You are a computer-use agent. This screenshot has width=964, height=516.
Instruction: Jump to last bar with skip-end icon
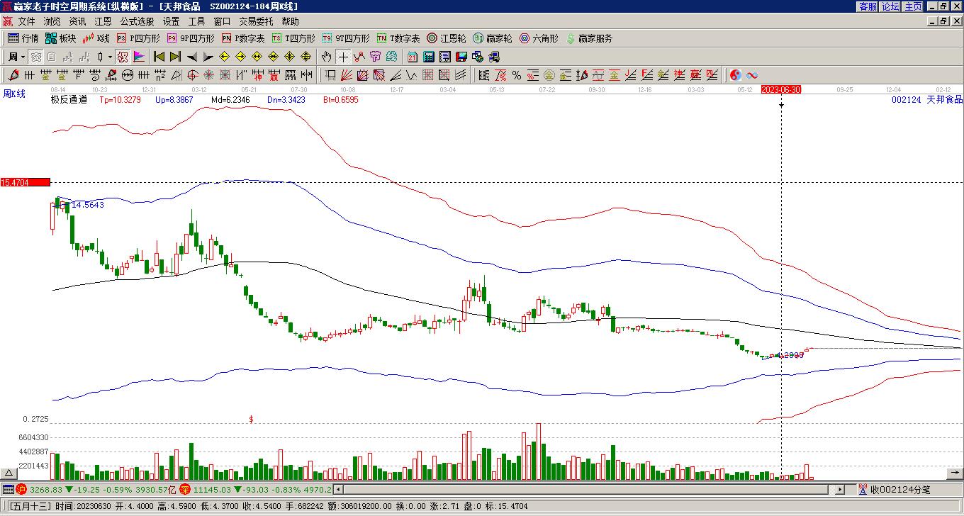point(175,57)
